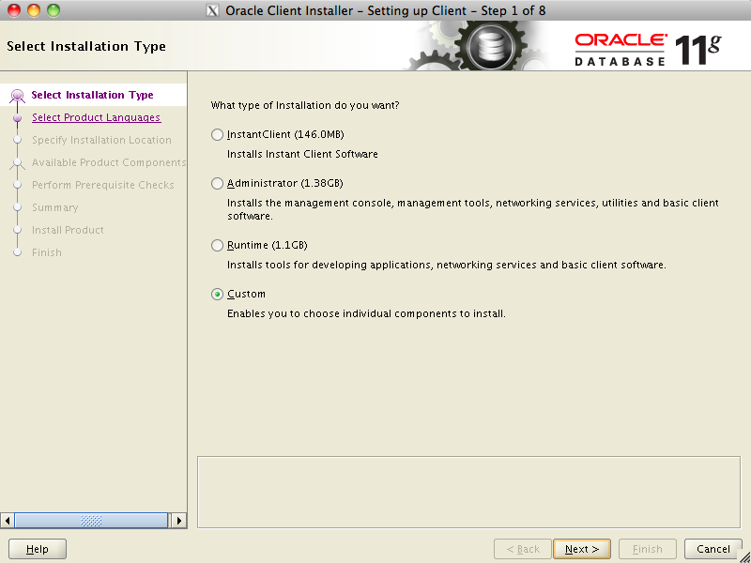Click the Cancel button
This screenshot has width=751, height=563.
pos(713,549)
